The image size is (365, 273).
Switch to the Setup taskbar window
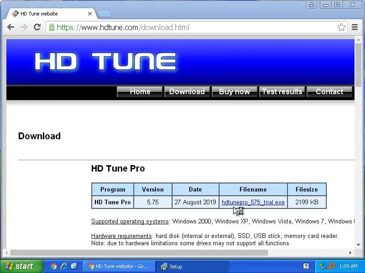192,266
